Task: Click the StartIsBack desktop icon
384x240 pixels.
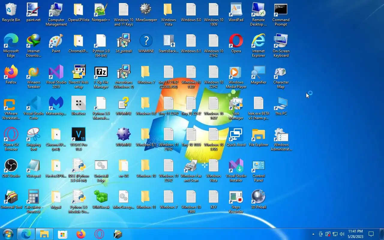Action: point(169,44)
